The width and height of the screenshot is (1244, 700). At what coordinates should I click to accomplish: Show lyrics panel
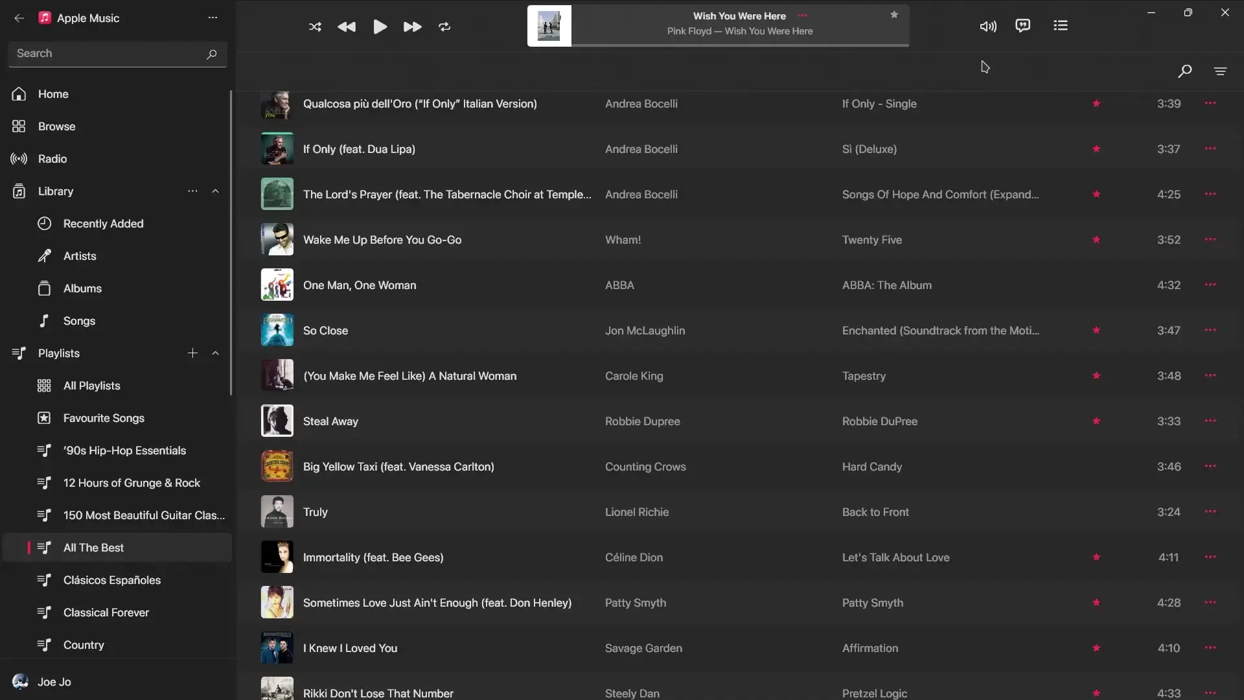coord(1022,25)
